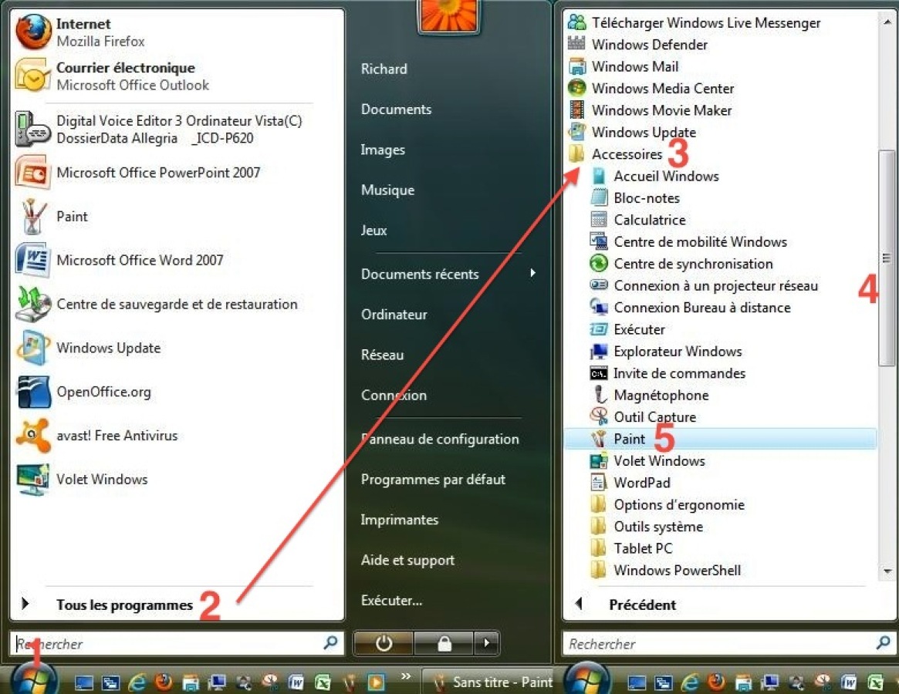Open Microsoft Office PowerPoint 2007

click(x=157, y=173)
